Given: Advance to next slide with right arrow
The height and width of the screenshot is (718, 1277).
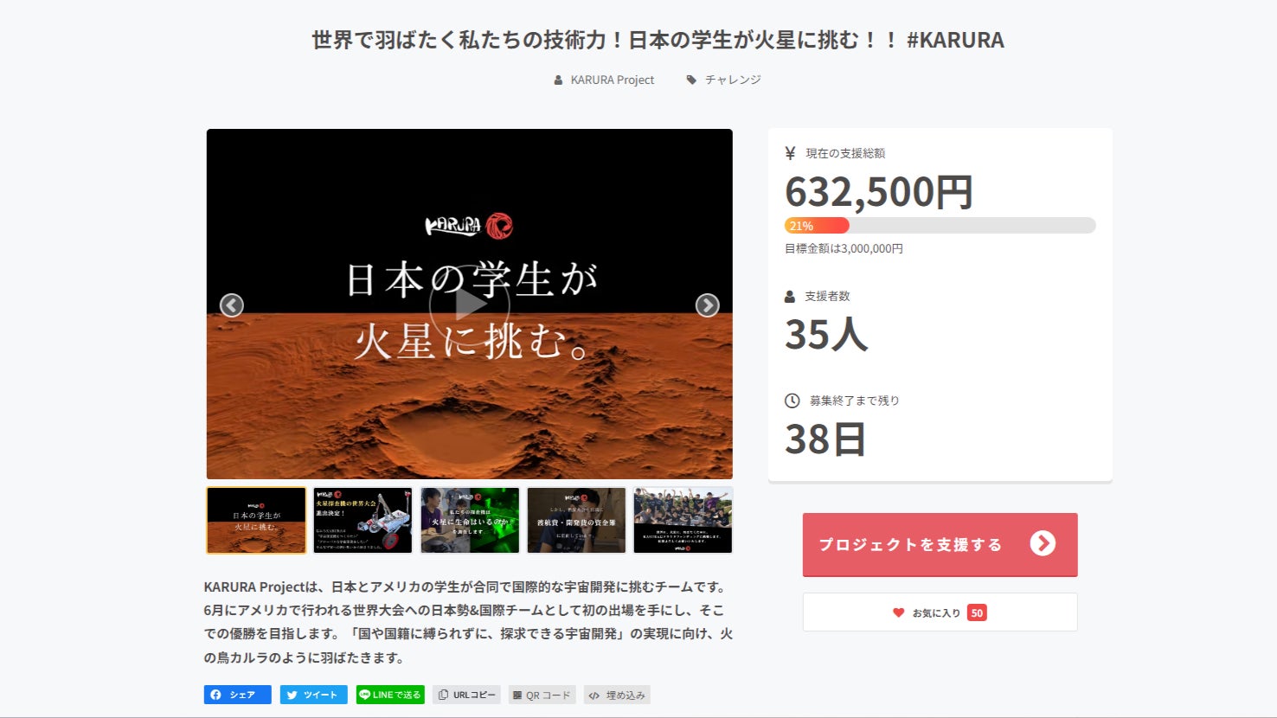Looking at the screenshot, I should (708, 305).
